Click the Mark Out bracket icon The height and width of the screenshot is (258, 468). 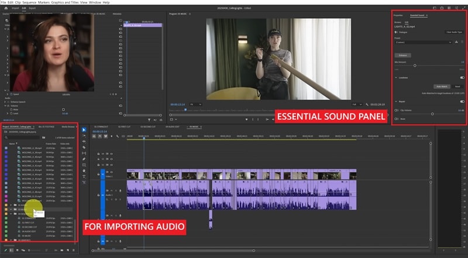click(259, 119)
